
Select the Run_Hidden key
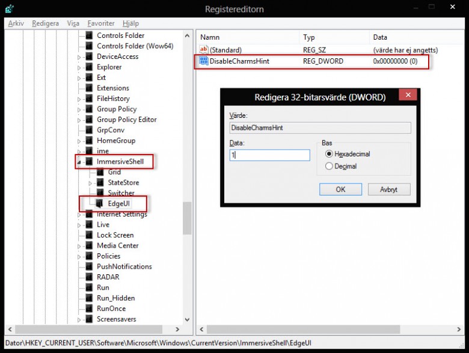click(116, 298)
